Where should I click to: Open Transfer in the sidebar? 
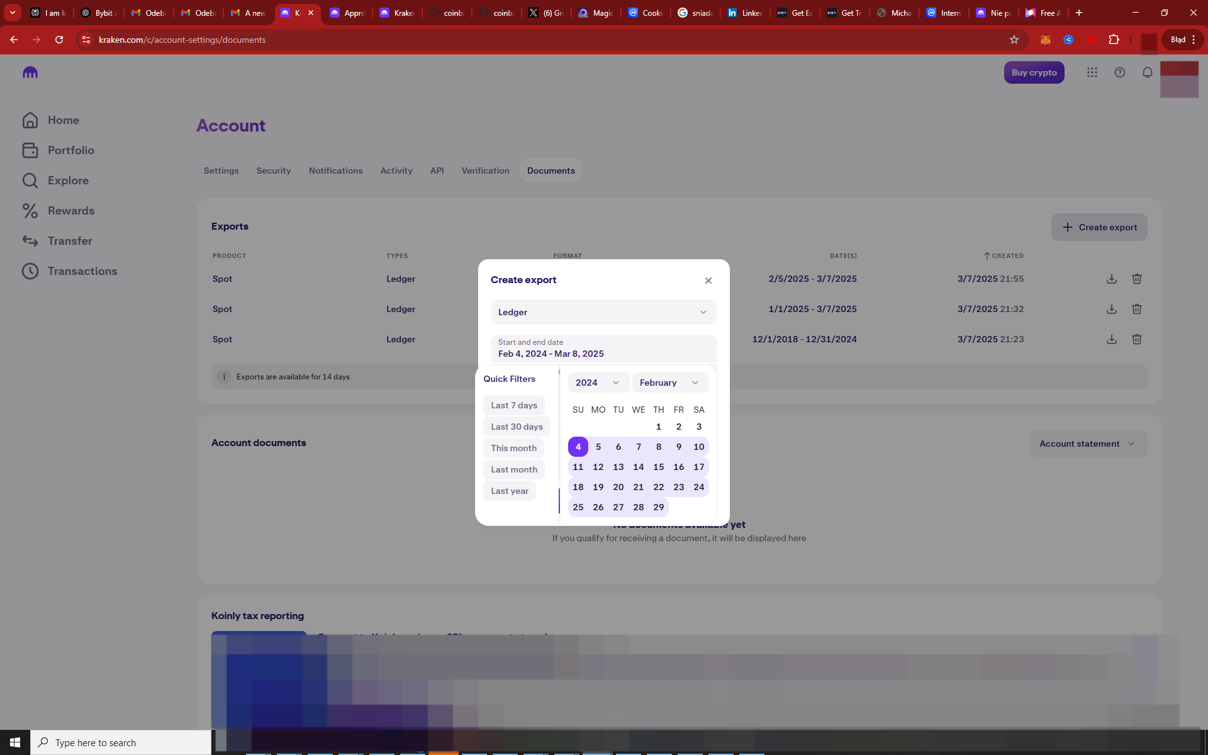coord(57,241)
